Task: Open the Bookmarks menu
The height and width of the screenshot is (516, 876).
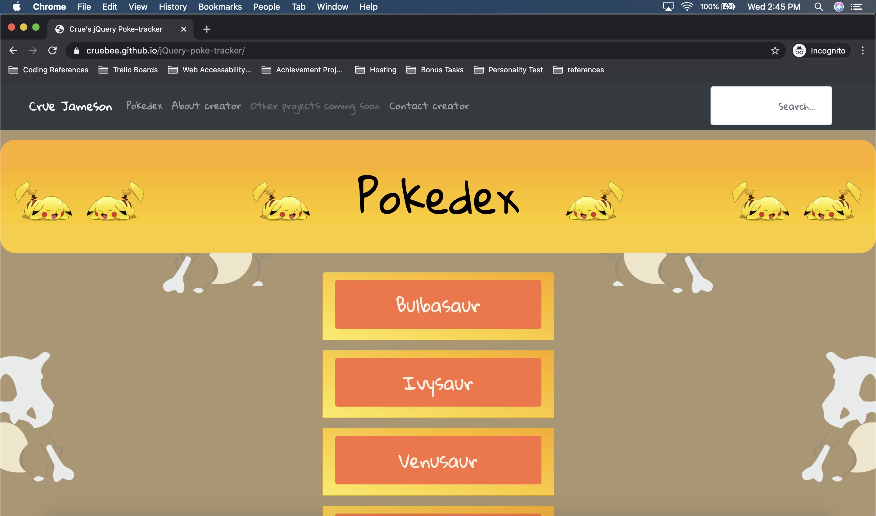Action: pyautogui.click(x=220, y=7)
